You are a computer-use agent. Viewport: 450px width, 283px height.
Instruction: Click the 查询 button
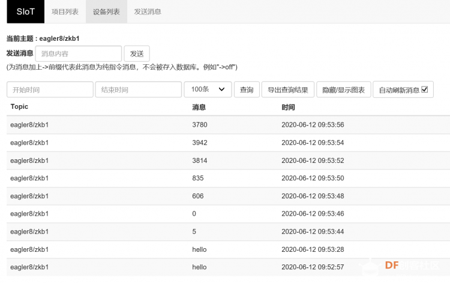[247, 90]
